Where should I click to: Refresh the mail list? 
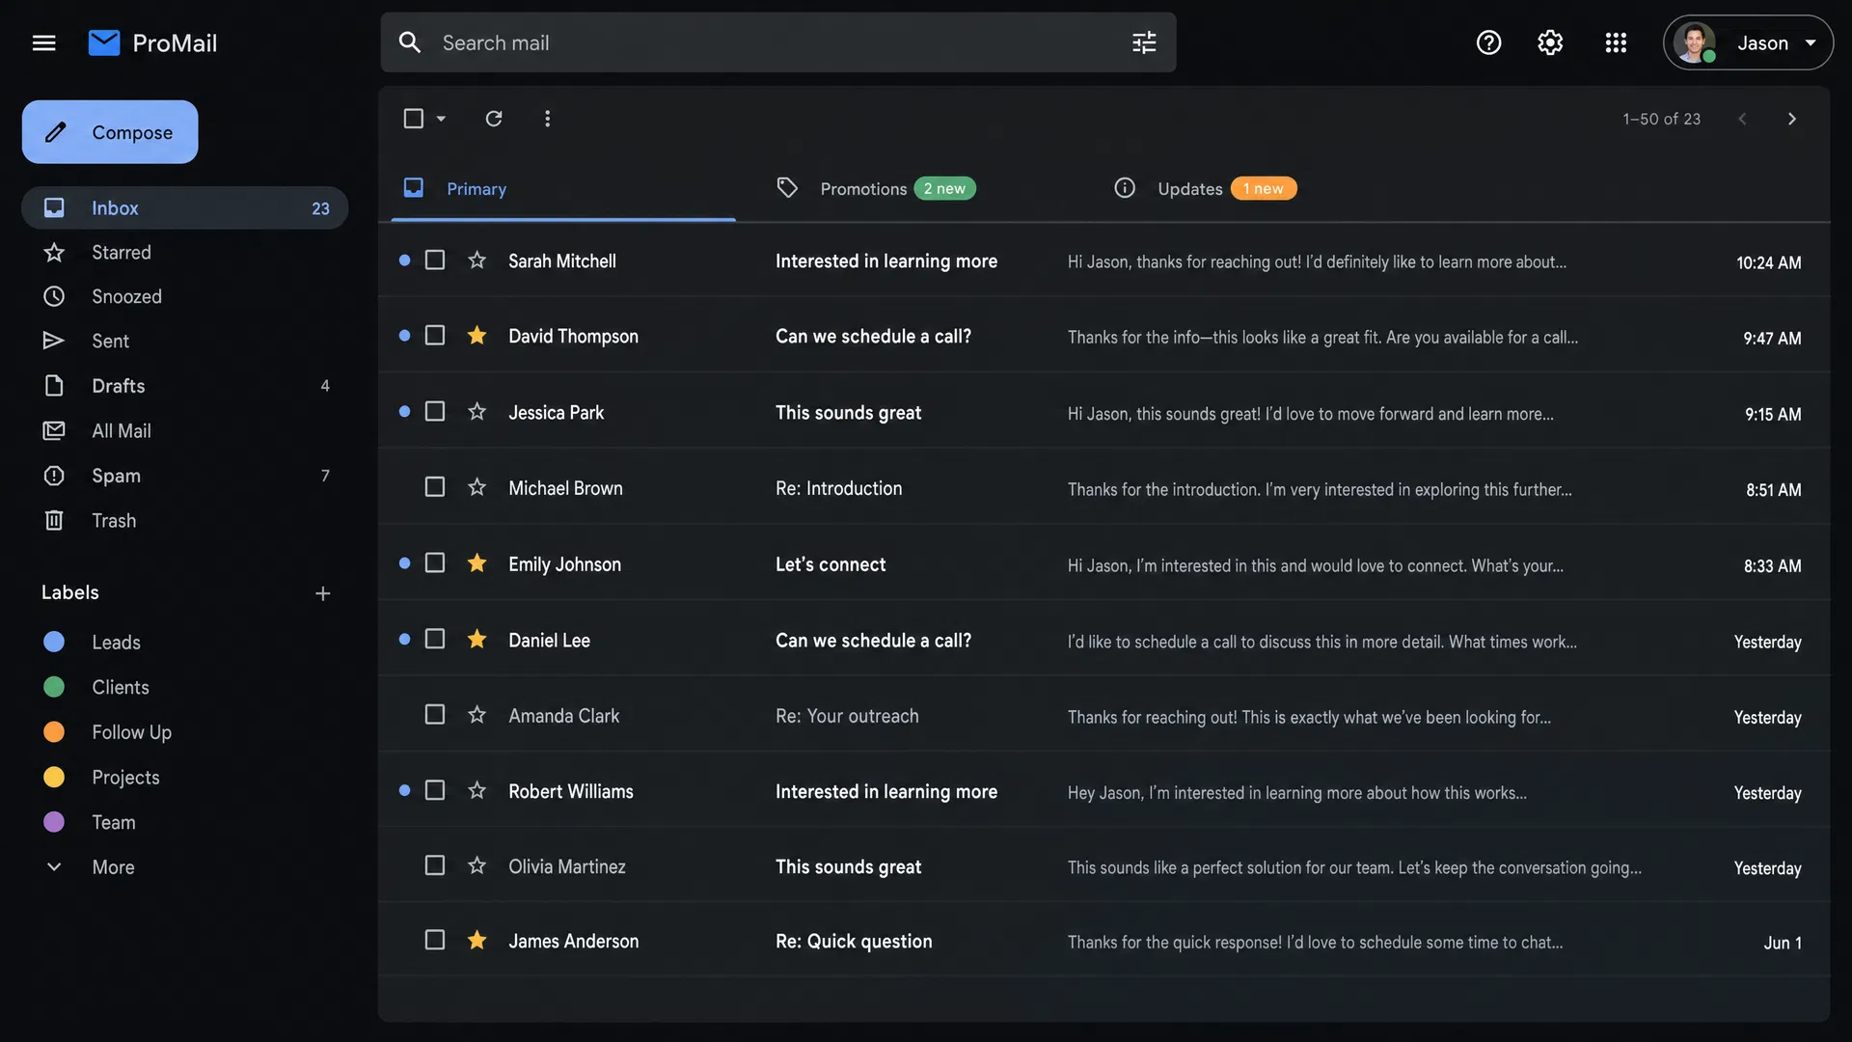click(494, 119)
